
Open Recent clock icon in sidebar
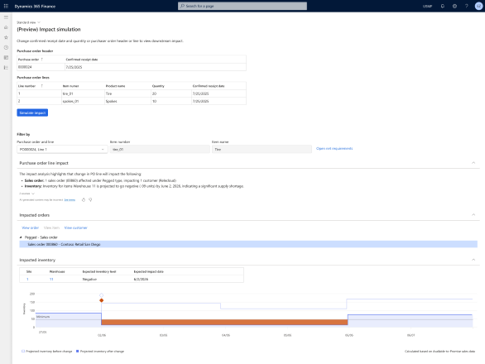(x=6, y=47)
